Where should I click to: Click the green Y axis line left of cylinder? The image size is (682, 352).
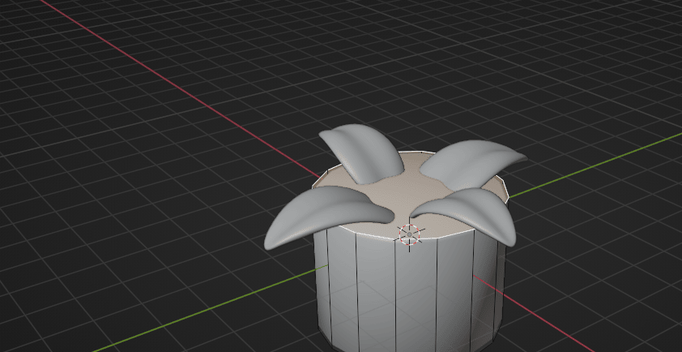[202, 309]
